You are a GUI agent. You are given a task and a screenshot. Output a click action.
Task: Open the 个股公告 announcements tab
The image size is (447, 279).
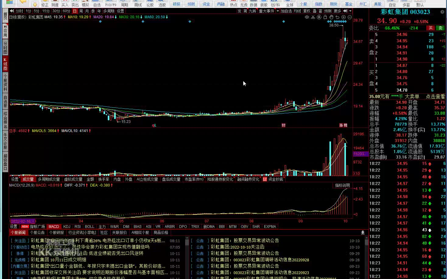coord(37,233)
